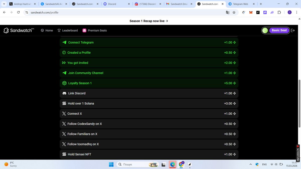Viewport: 301px width, 169px height.
Task: Show hidden system tray icons
Action: pos(250,164)
